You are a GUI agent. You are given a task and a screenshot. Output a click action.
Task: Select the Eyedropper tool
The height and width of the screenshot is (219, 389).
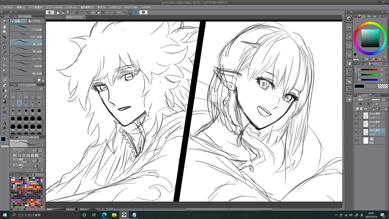(x=5, y=52)
